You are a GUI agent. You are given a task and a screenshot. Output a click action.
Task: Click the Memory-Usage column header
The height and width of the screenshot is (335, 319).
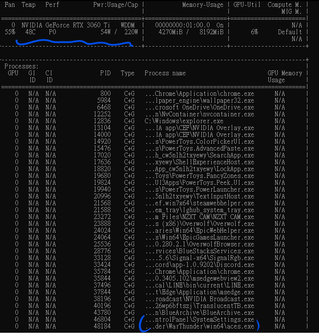(203, 5)
